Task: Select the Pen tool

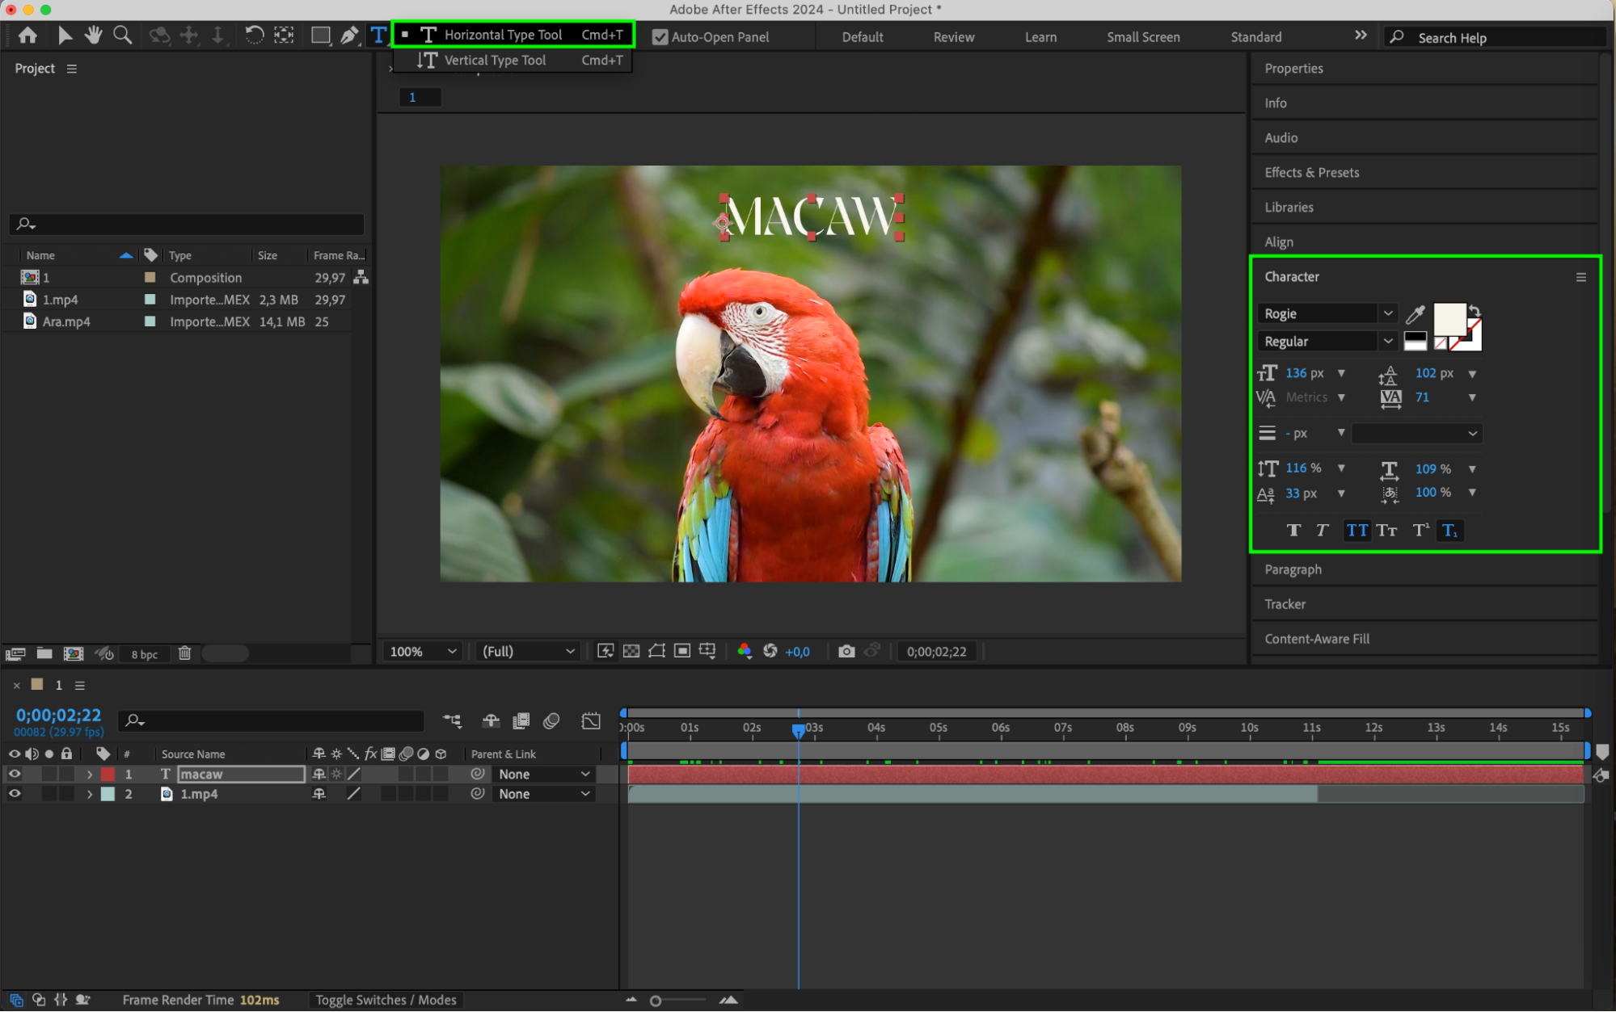Action: (x=348, y=36)
